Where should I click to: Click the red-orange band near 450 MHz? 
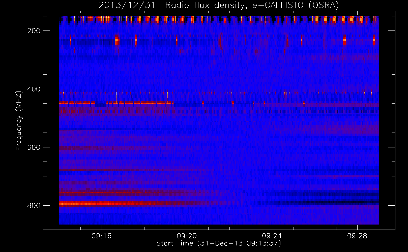click(x=116, y=103)
